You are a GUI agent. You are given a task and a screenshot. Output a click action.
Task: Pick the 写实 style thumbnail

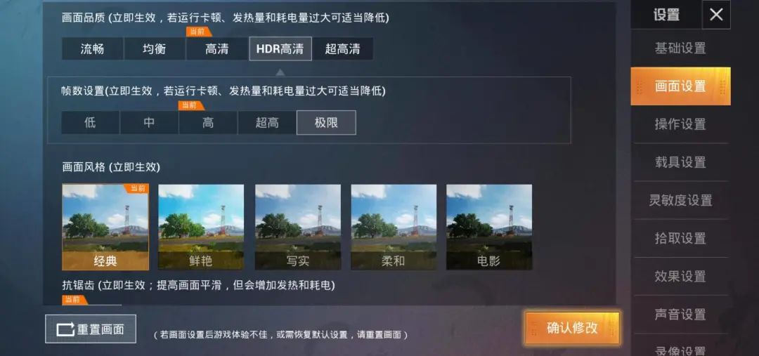click(x=298, y=227)
